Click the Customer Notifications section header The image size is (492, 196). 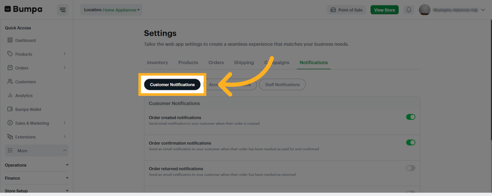174,103
